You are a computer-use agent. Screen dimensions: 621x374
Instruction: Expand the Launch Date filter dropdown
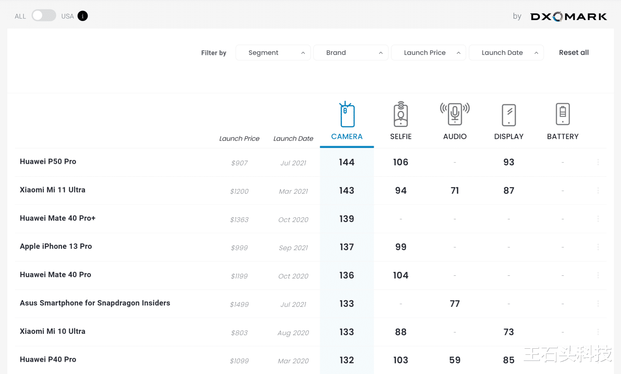click(x=506, y=53)
